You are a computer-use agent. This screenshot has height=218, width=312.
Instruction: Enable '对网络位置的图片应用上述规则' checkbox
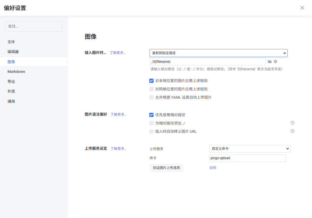click(x=152, y=89)
